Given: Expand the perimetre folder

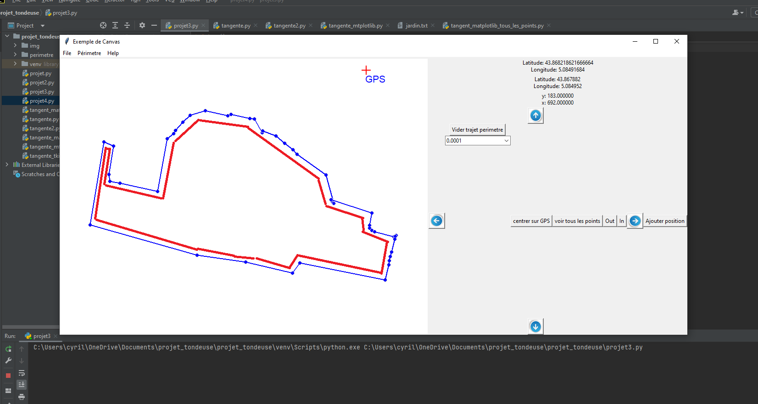Looking at the screenshot, I should click(15, 55).
